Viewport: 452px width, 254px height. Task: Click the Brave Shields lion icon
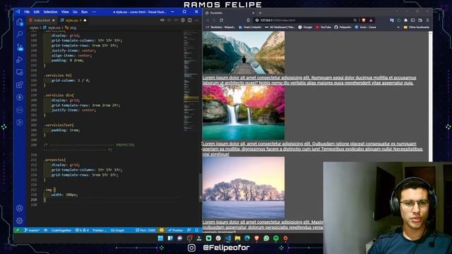tap(364, 20)
